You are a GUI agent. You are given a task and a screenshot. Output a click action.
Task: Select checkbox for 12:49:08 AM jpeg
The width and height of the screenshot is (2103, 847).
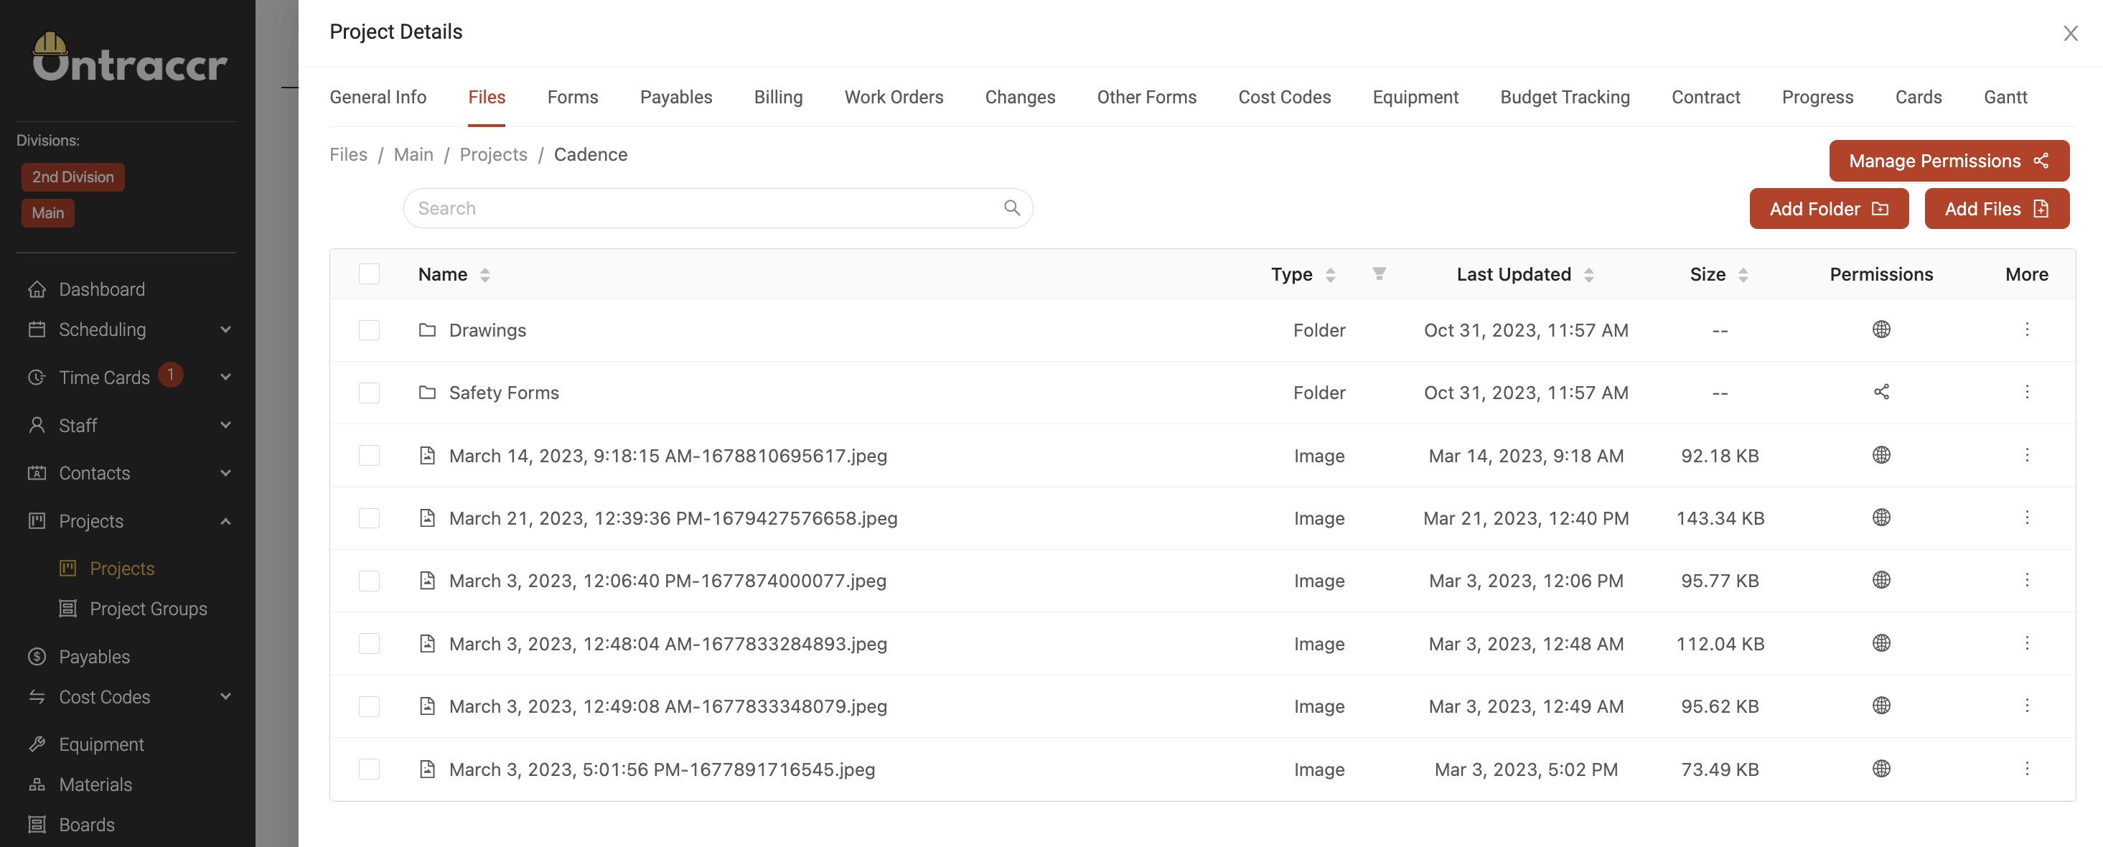tap(369, 706)
